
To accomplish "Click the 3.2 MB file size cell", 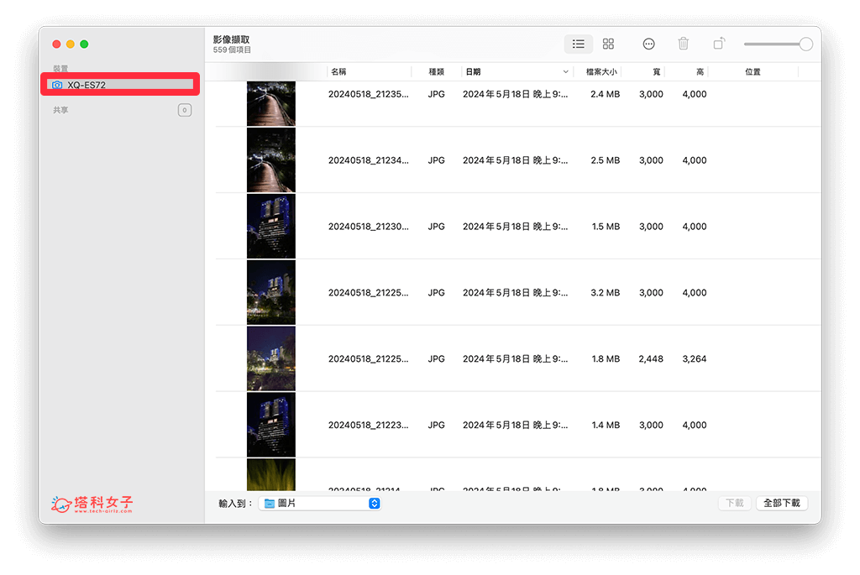I will coord(605,293).
